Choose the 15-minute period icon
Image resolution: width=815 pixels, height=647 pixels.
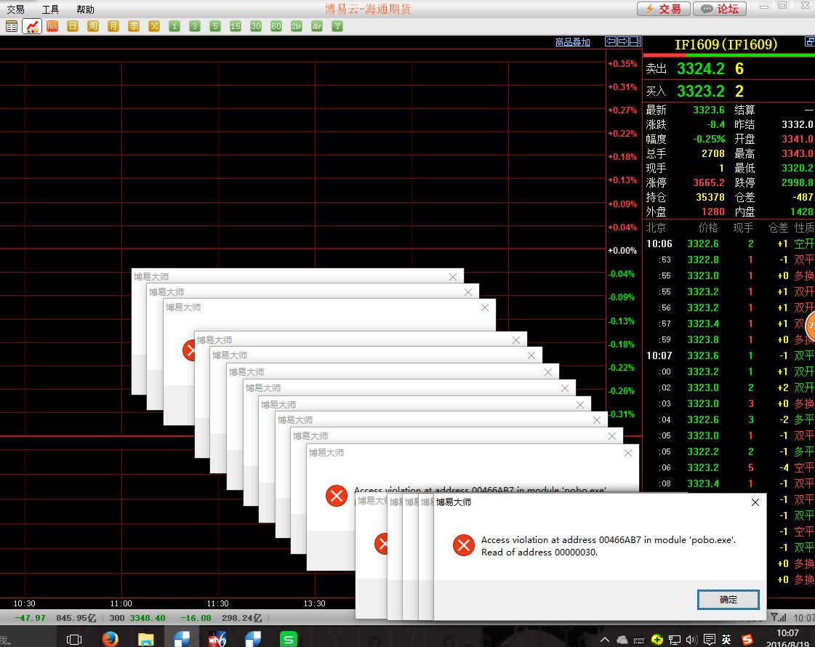pos(236,26)
